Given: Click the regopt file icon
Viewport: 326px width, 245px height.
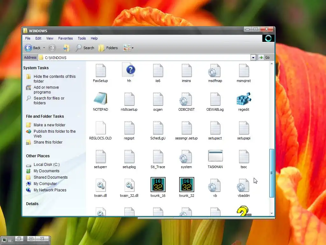Looking at the screenshot, I should pos(129,128).
